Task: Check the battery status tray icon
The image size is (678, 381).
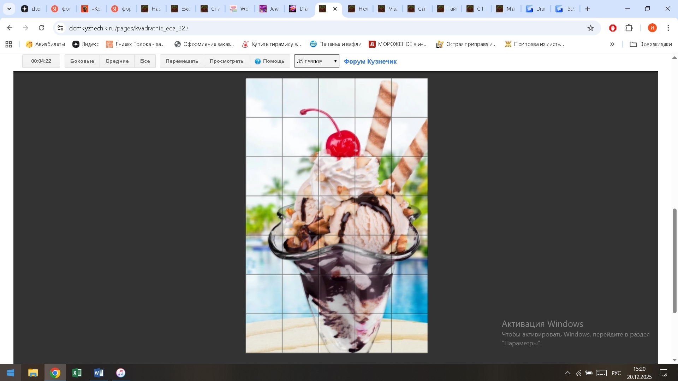Action: tap(589, 373)
